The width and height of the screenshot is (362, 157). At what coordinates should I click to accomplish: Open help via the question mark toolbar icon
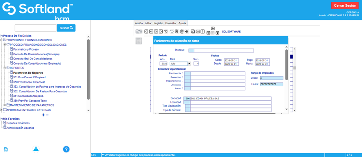tap(202, 31)
